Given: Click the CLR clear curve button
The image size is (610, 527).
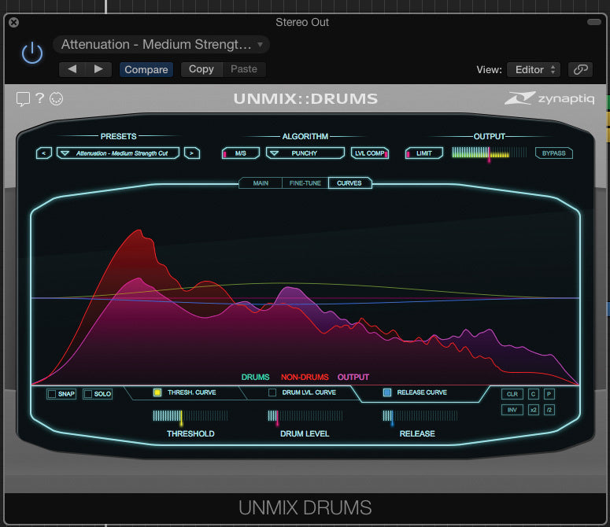Looking at the screenshot, I should (512, 394).
